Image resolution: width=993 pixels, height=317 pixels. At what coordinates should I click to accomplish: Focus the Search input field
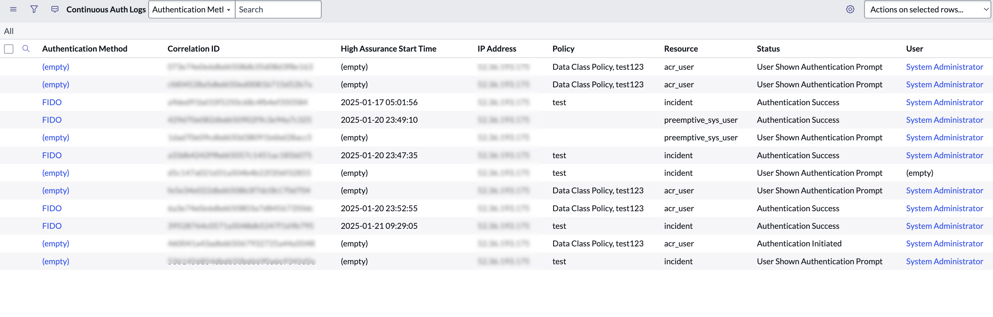(278, 9)
